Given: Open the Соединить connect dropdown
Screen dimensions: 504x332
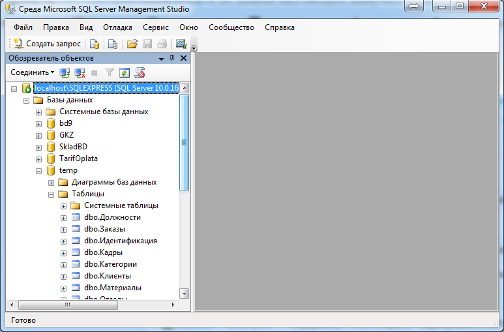Looking at the screenshot, I should (x=32, y=72).
